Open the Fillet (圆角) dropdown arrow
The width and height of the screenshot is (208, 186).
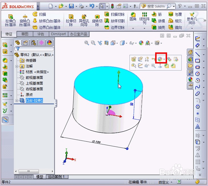(x=133, y=28)
